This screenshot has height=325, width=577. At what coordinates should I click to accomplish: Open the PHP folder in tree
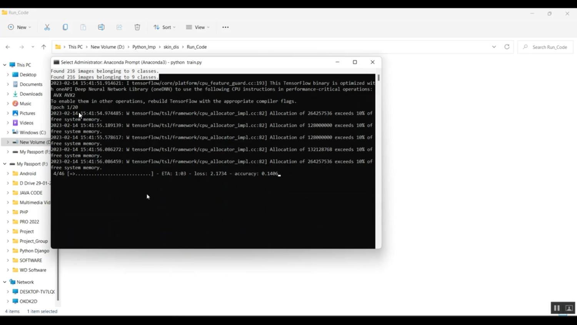click(24, 212)
